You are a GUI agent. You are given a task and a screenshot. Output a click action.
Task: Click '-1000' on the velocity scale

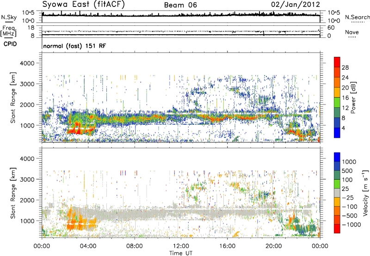pyautogui.click(x=351, y=225)
